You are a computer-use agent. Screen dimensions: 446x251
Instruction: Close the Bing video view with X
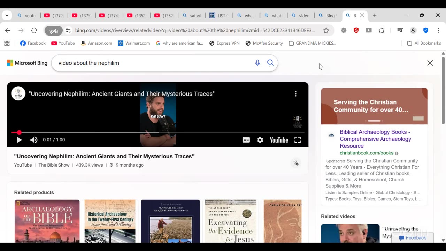click(430, 63)
